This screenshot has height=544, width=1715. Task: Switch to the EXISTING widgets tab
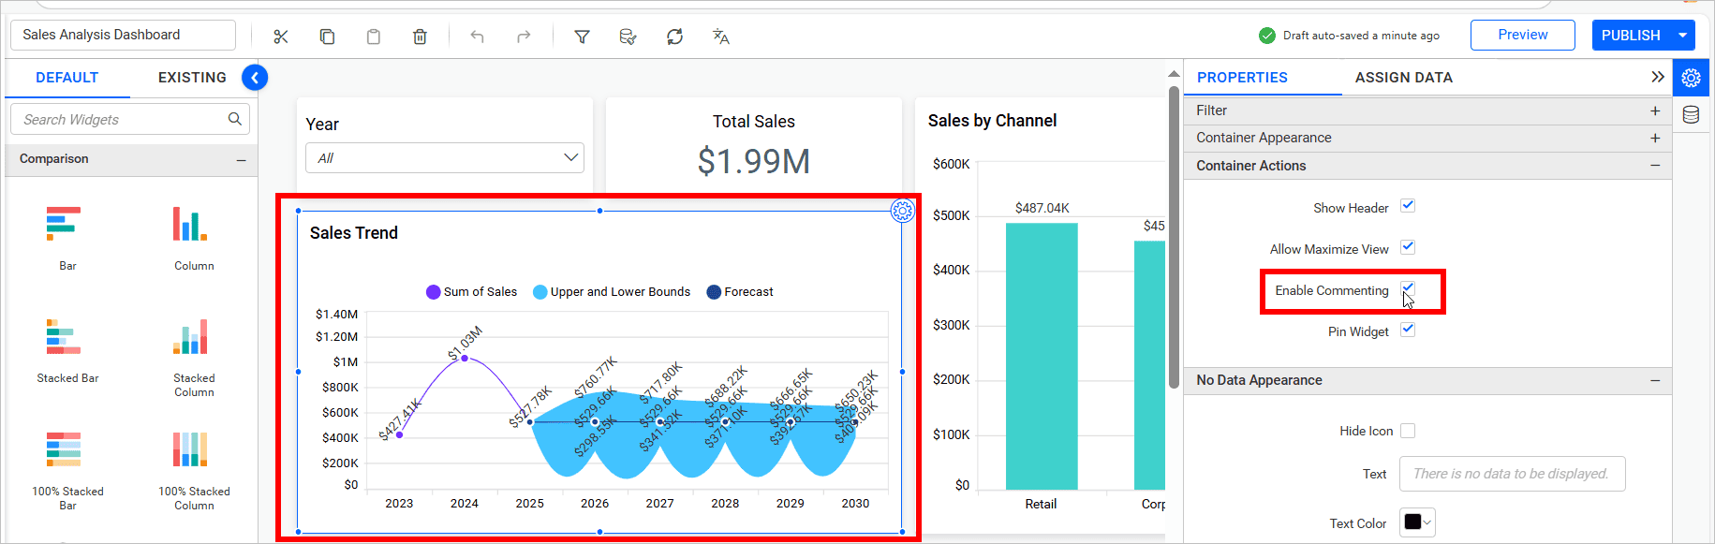tap(192, 78)
